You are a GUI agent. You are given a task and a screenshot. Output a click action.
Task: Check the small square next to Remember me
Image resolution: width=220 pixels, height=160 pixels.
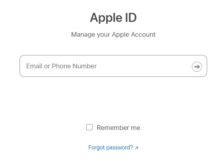pos(89,127)
